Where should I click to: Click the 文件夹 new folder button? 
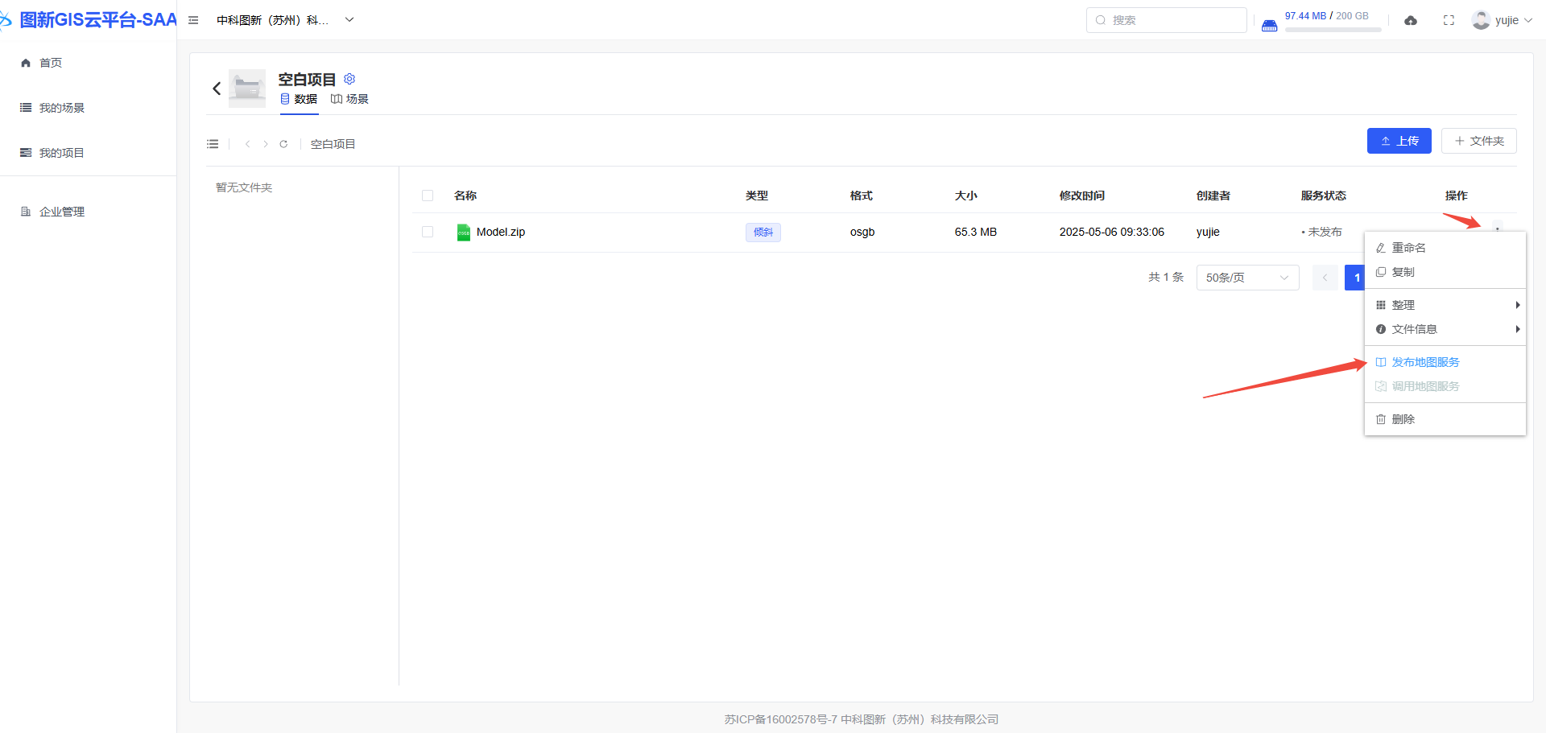coord(1478,141)
